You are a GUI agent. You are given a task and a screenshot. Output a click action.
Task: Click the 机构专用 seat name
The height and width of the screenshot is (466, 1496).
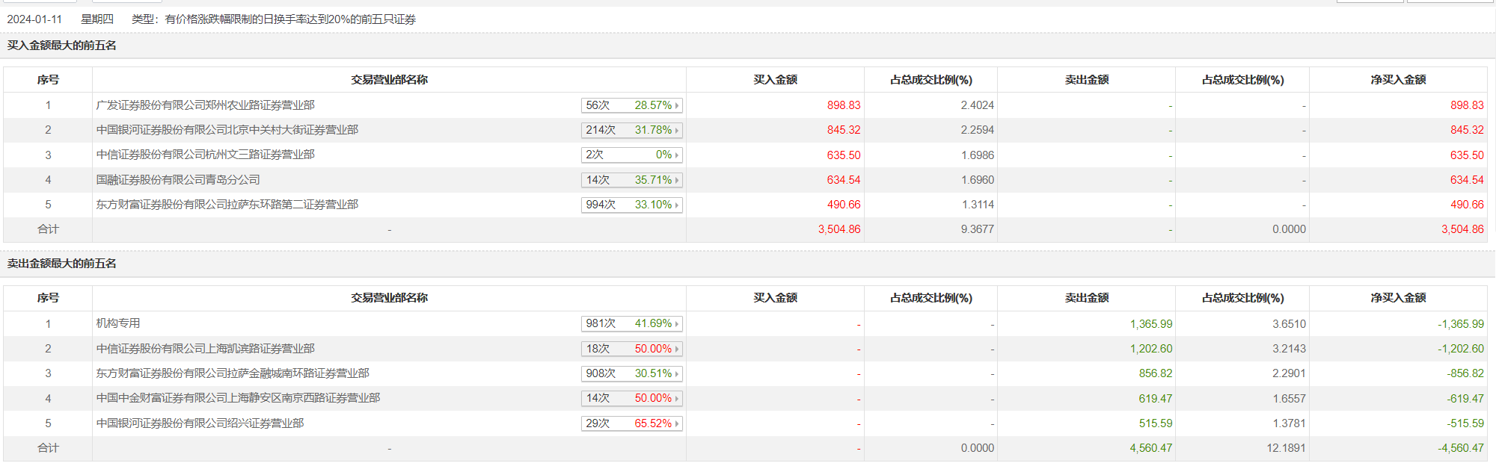118,323
